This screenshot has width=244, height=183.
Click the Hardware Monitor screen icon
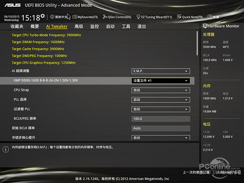(205, 26)
